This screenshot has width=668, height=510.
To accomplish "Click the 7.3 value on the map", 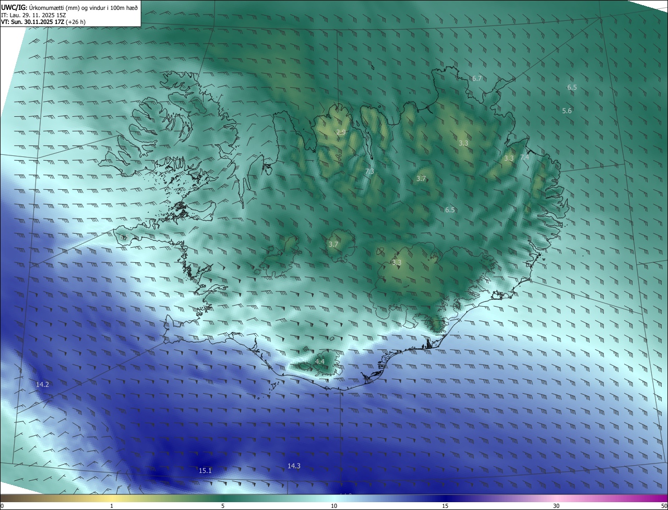I will pos(369,171).
